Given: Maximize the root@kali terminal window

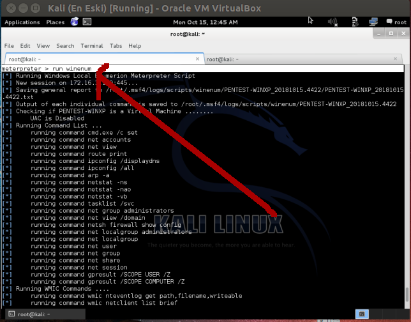Looking at the screenshot, I should 391,34.
